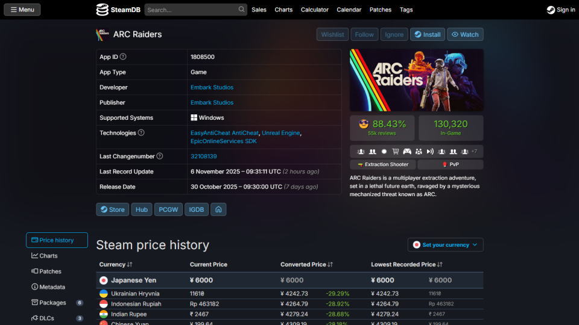Open EasyAntiCheat AntiCheat technology link
The width and height of the screenshot is (579, 325).
click(x=224, y=132)
